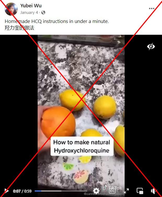
Task: Click the globe public privacy icon
Action: point(43,13)
